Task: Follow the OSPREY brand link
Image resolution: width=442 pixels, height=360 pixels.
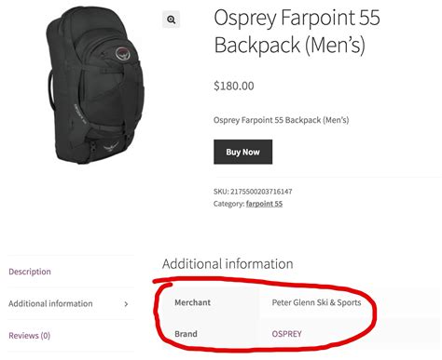Action: point(286,334)
